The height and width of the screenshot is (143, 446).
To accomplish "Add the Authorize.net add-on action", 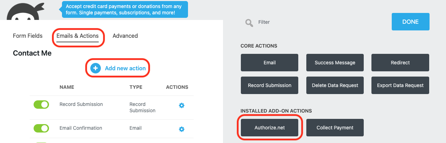I will coord(270,128).
